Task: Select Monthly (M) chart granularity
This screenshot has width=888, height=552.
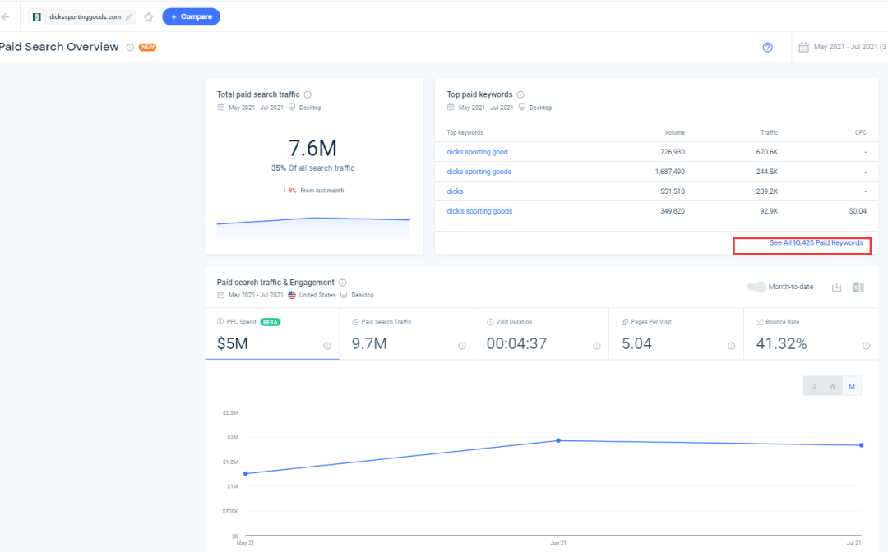Action: coord(852,386)
